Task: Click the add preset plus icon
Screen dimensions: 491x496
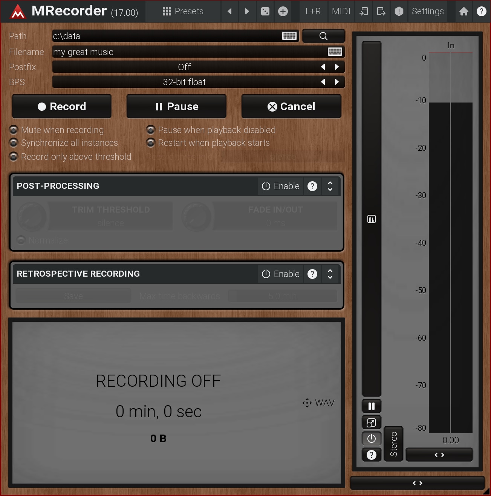Action: (283, 11)
